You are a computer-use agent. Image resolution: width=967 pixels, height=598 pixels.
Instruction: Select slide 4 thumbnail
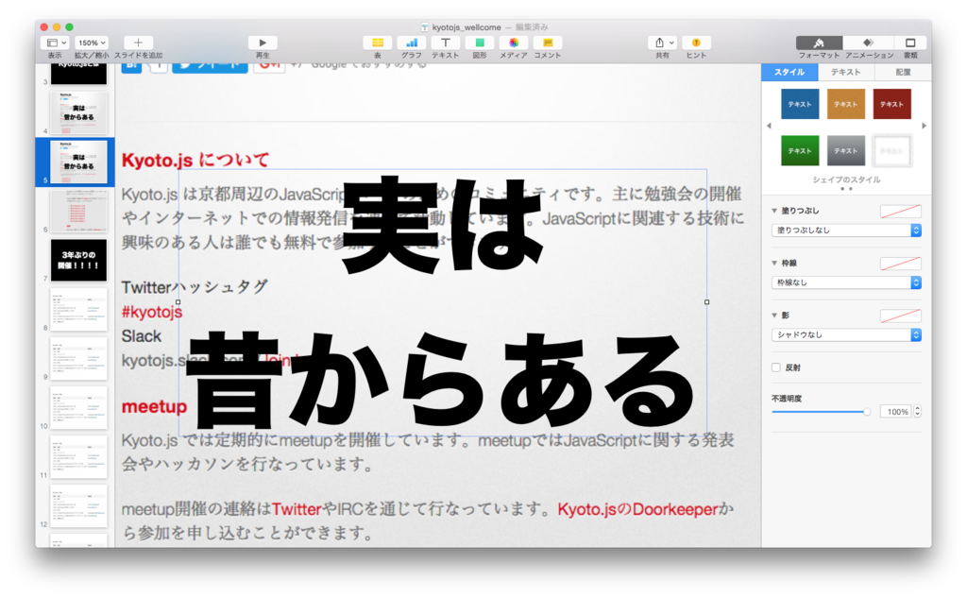(x=78, y=113)
